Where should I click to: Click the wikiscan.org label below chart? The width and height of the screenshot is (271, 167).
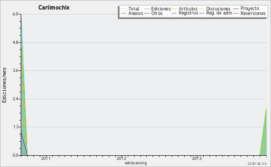[x=135, y=162]
